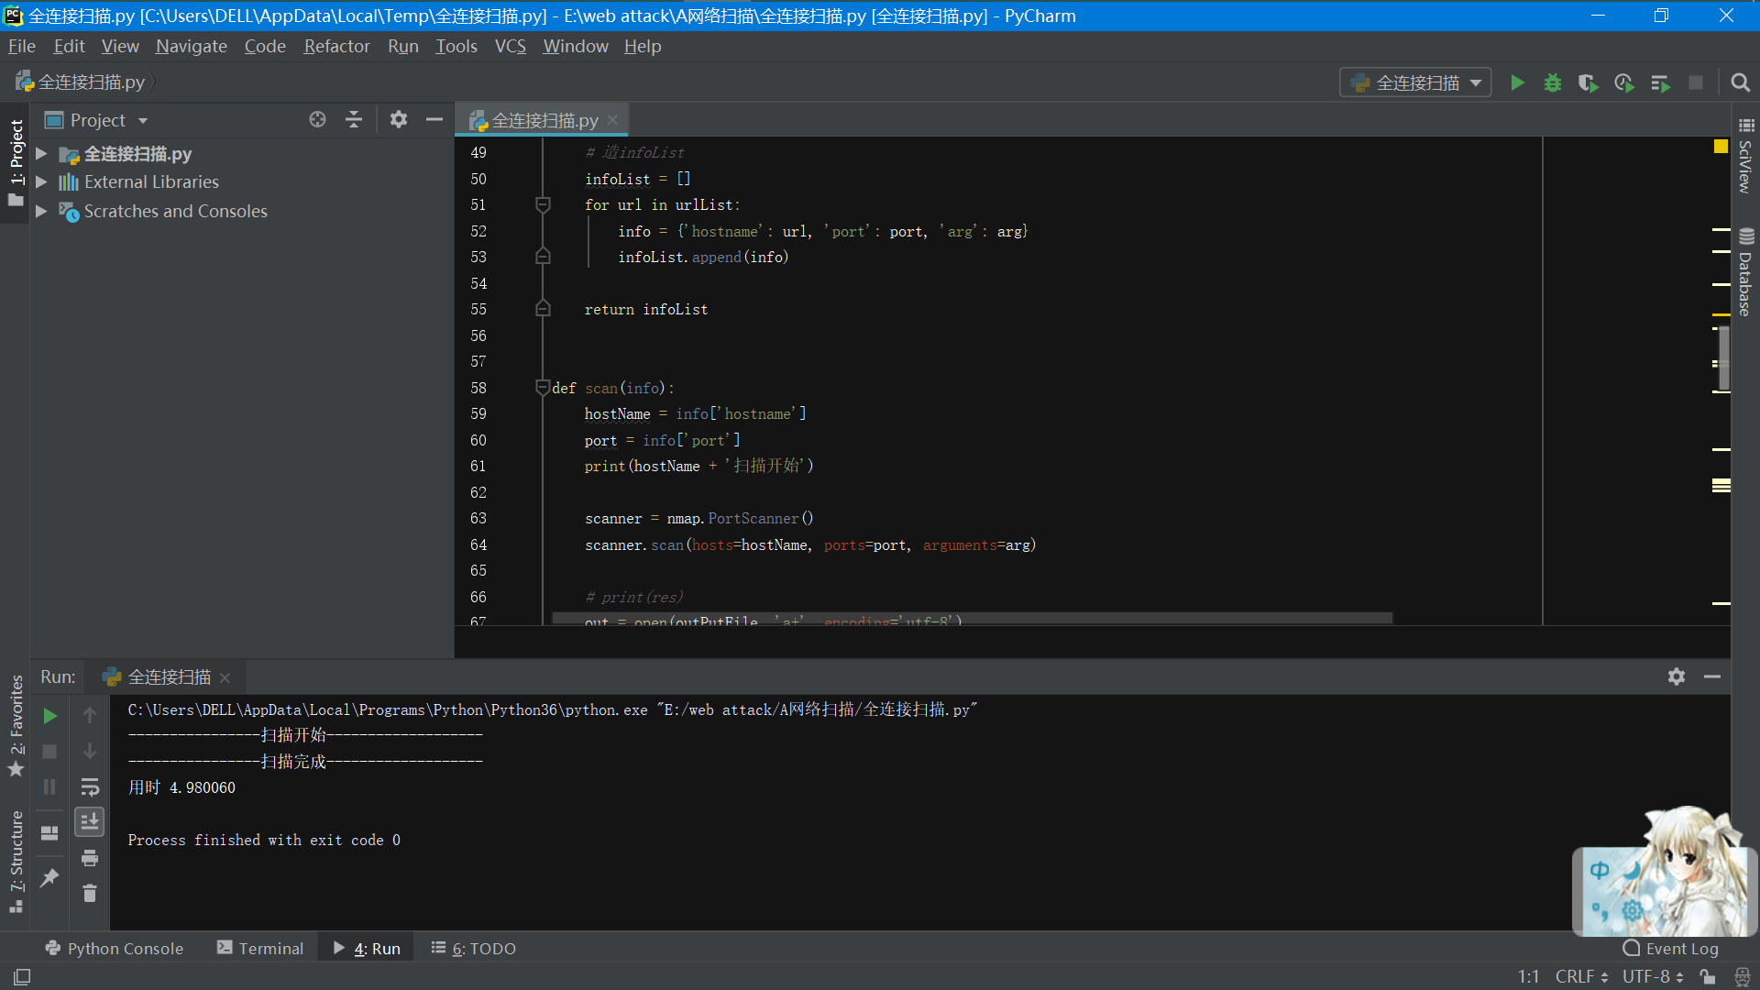Switch to the Terminal tool window tab
This screenshot has height=990, width=1760.
pos(260,949)
